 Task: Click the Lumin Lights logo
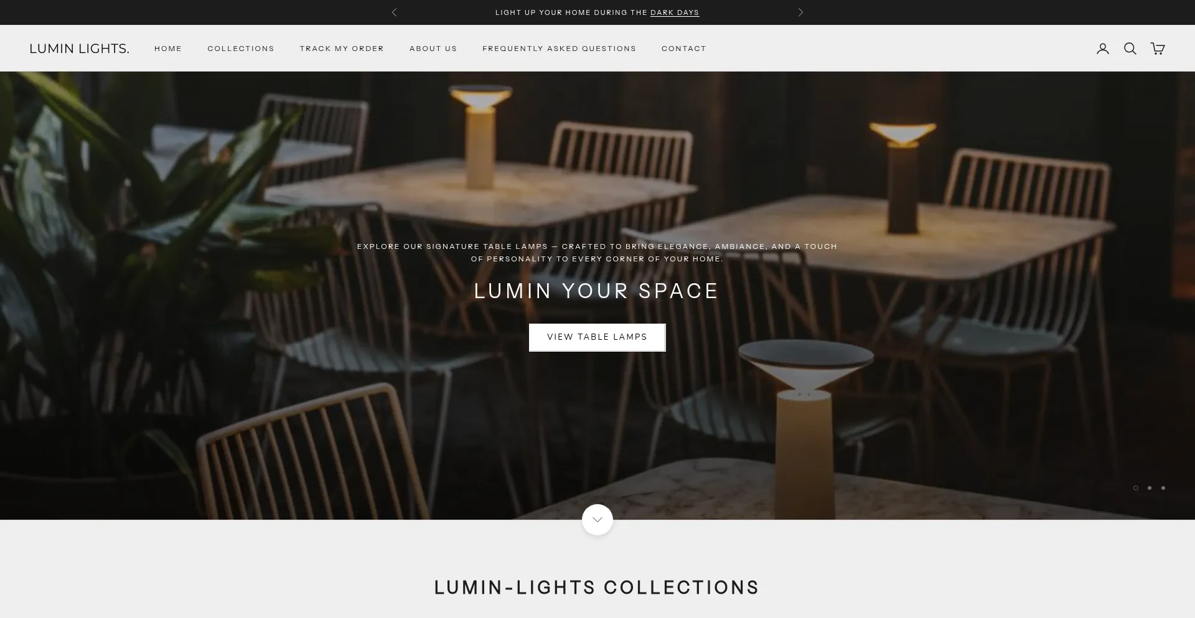(x=80, y=49)
